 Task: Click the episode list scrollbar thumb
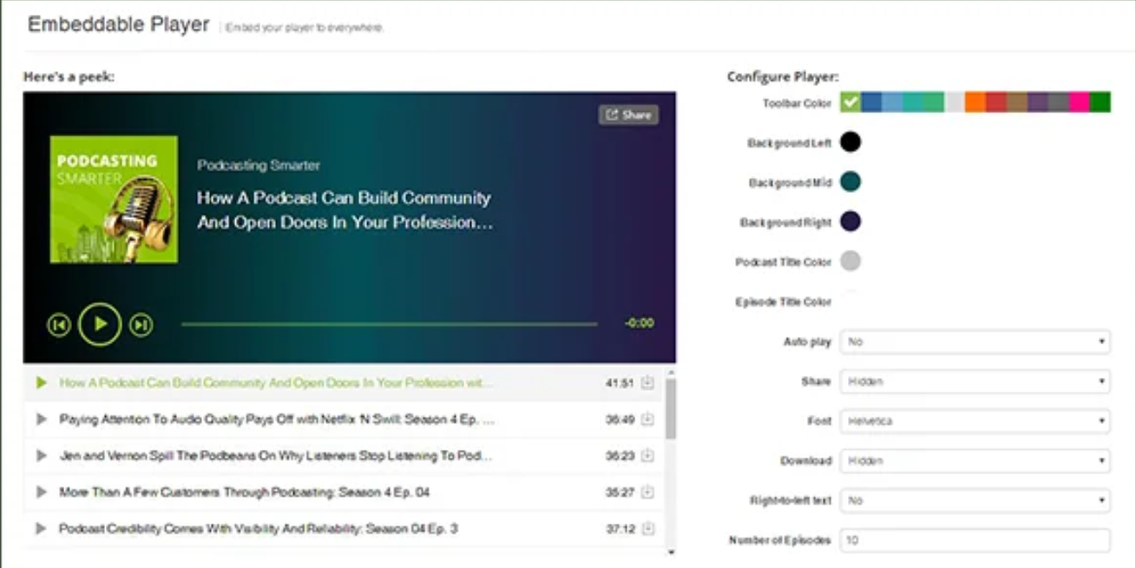coord(670,408)
